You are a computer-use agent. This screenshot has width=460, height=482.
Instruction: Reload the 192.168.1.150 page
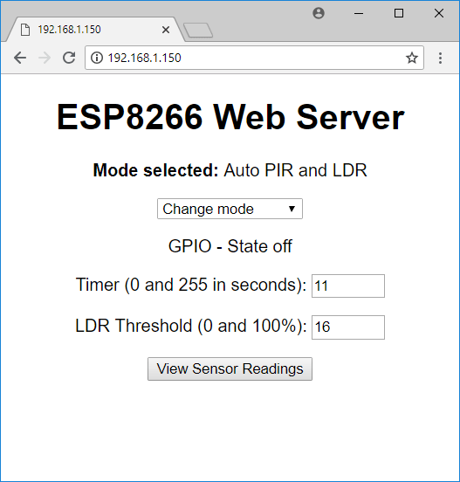(69, 58)
